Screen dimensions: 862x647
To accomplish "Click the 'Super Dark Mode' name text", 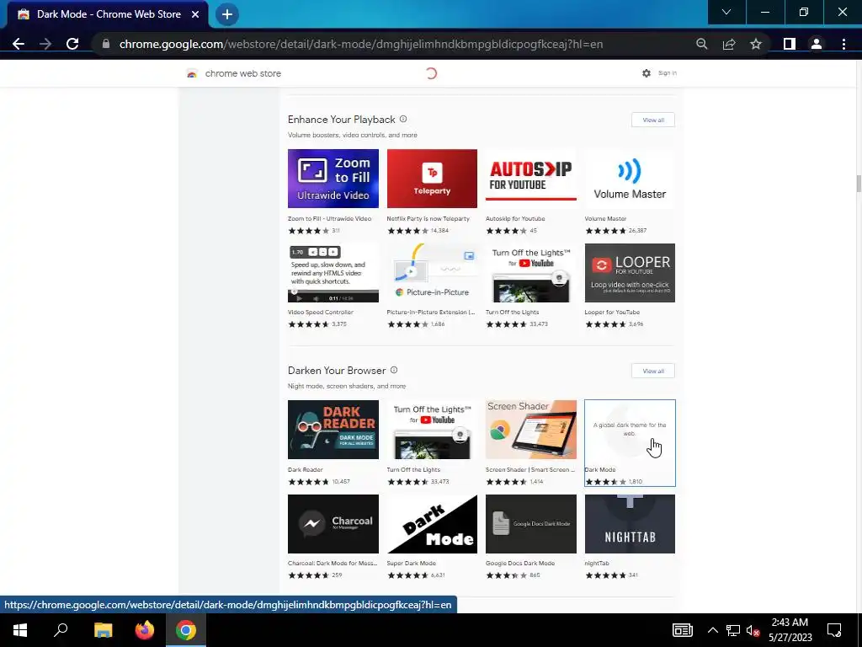I will pyautogui.click(x=411, y=563).
